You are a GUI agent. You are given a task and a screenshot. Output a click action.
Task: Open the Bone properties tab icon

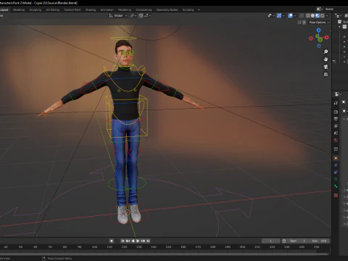336,186
